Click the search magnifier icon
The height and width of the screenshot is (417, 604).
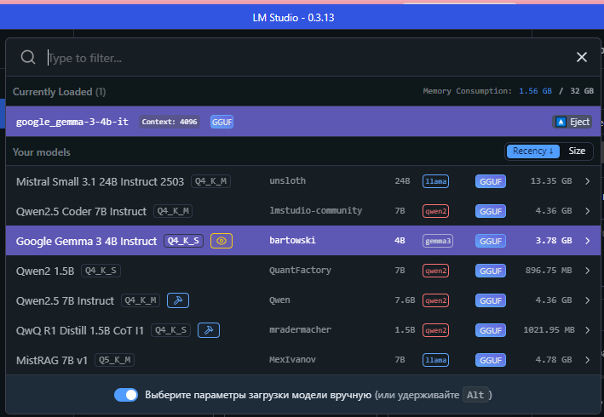click(x=28, y=57)
